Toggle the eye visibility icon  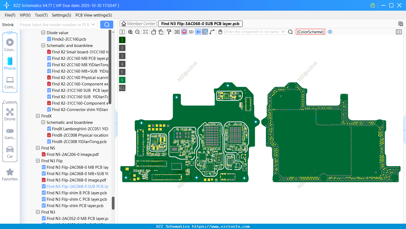pos(330,32)
